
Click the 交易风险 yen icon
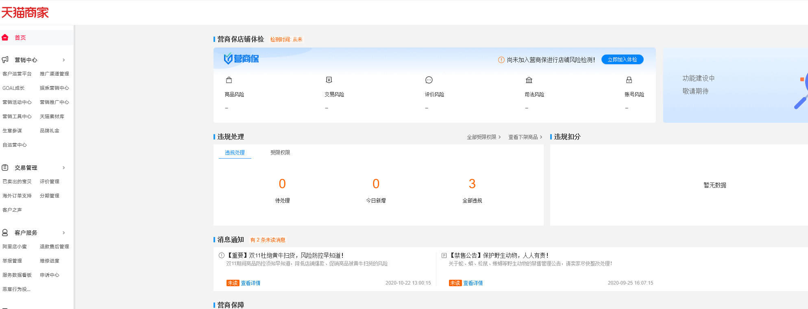pos(329,80)
